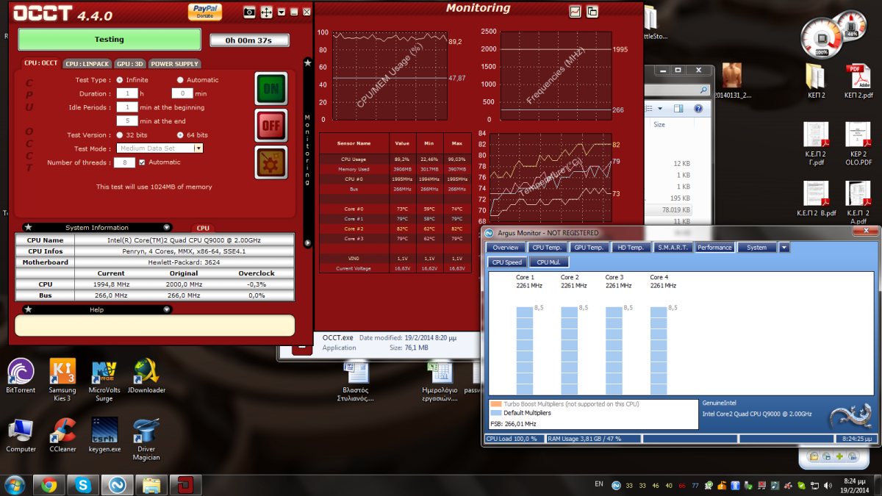Screen dimensions: 882x496
Task: Collapse the vertical Monitoring side bar
Action: [x=307, y=242]
